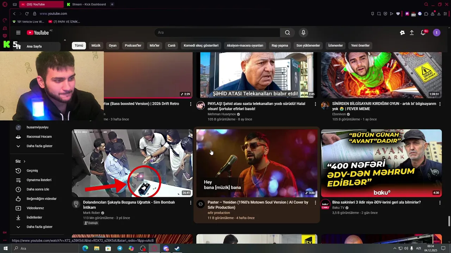
Task: Open the Opera Easy Setup sliders icon
Action: pos(445,14)
